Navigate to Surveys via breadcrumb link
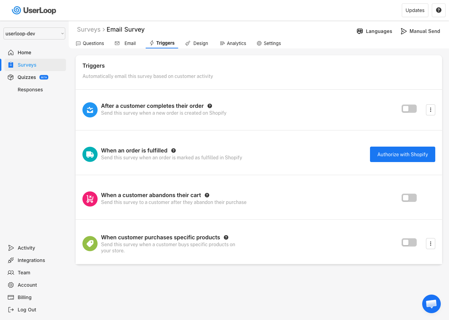Image resolution: width=449 pixels, height=320 pixels. coord(88,29)
